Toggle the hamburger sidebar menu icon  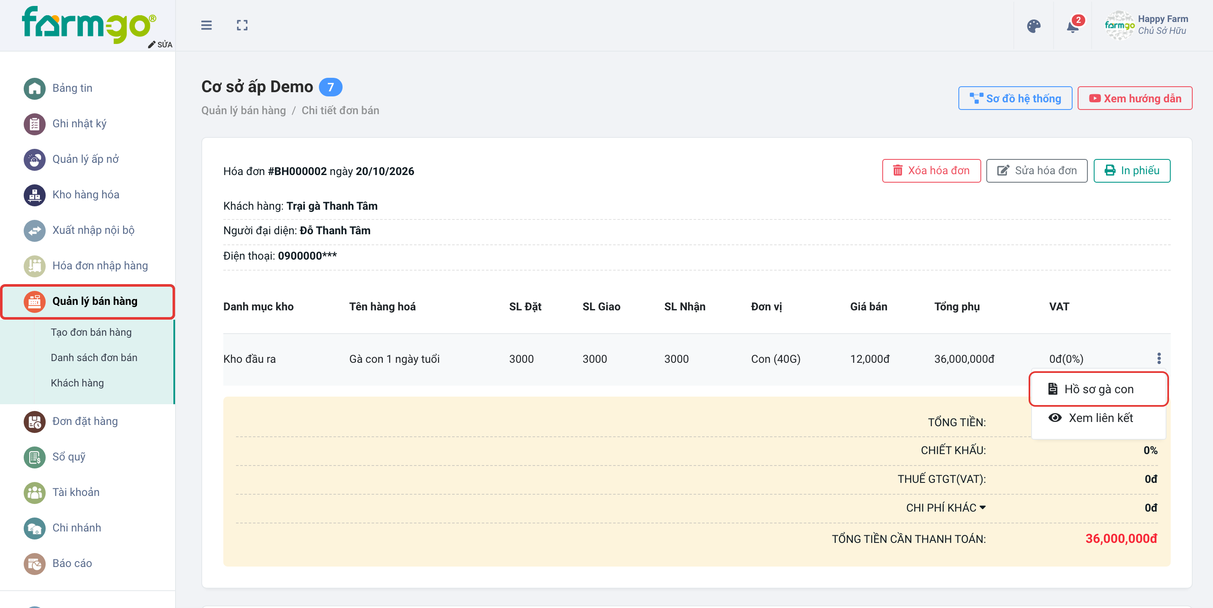click(206, 25)
